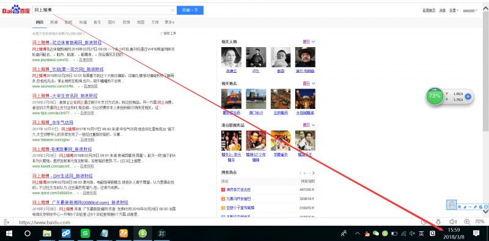Switch to the 视频 tab
The width and height of the screenshot is (489, 241).
coord(126,22)
